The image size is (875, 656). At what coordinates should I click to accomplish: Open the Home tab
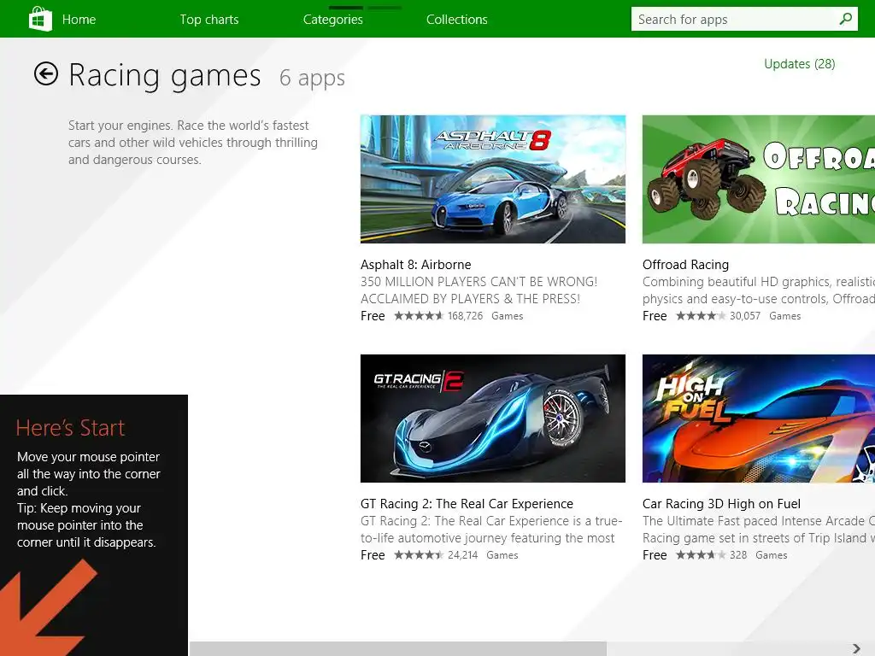(79, 20)
